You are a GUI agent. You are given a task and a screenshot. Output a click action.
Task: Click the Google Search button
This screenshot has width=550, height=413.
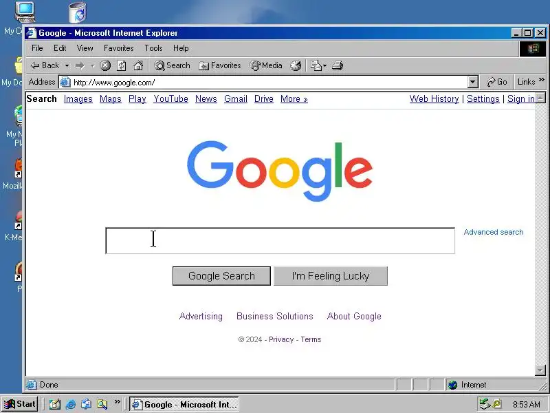[x=221, y=276]
